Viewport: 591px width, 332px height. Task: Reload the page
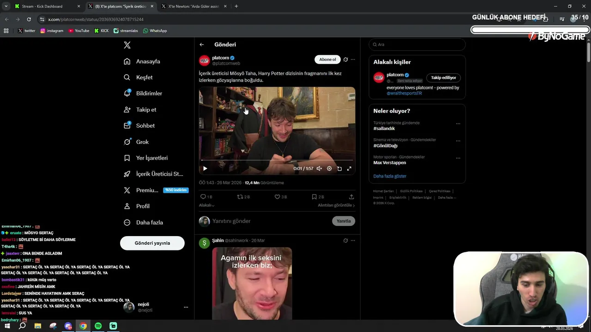pyautogui.click(x=29, y=19)
